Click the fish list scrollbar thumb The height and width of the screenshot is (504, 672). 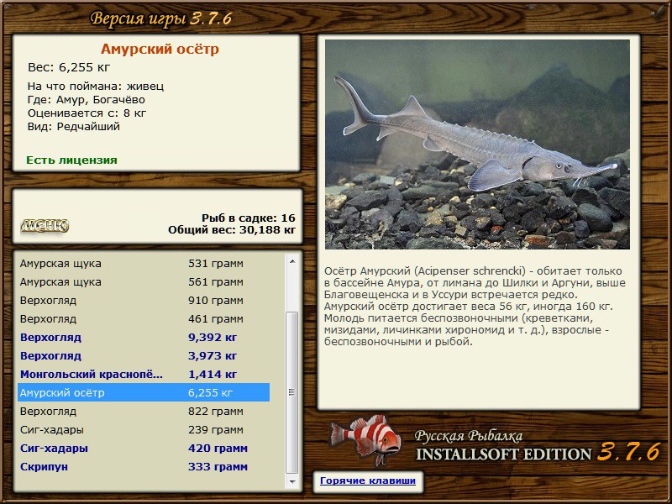click(292, 392)
